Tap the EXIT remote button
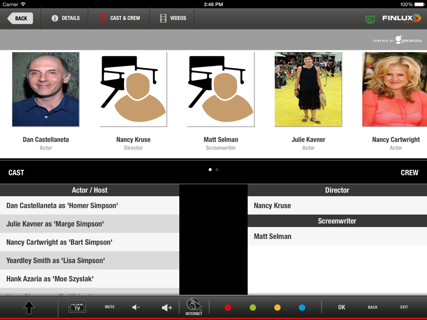 click(x=404, y=307)
